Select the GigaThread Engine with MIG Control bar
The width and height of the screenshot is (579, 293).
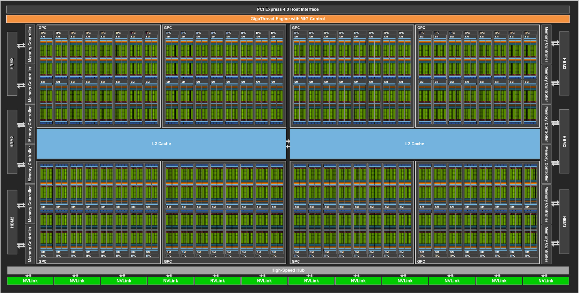(x=288, y=19)
